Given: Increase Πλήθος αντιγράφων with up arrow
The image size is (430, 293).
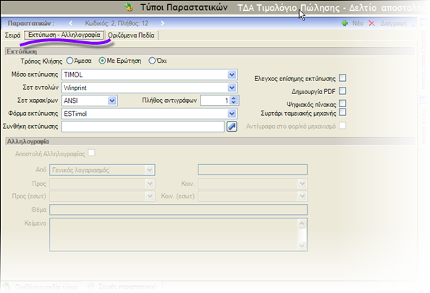Looking at the screenshot, I should click(233, 98).
